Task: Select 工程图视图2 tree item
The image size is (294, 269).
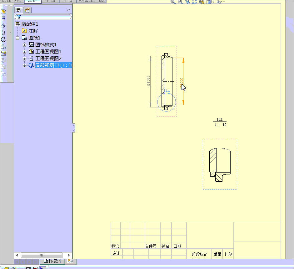Action: pyautogui.click(x=45, y=59)
